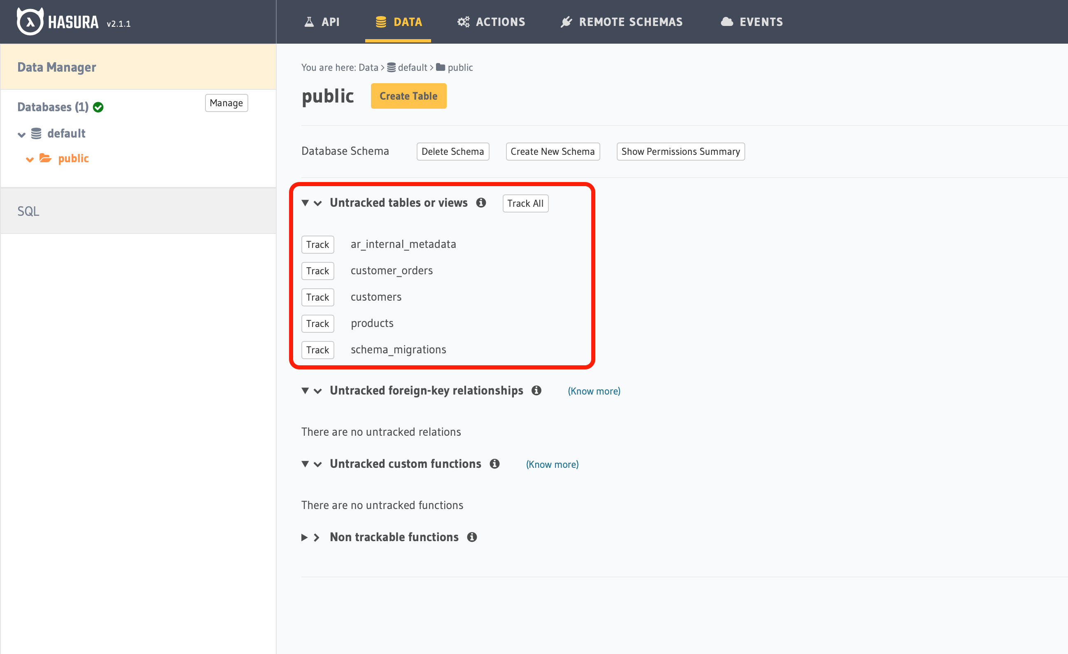Collapse the public schema tree node
Viewport: 1068px width, 654px height.
coord(30,159)
